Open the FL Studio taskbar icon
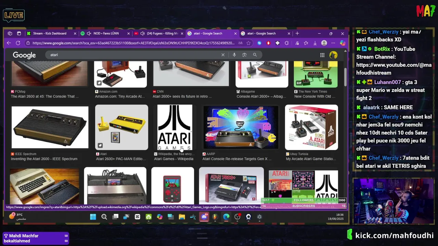The width and height of the screenshot is (438, 246). click(x=215, y=217)
